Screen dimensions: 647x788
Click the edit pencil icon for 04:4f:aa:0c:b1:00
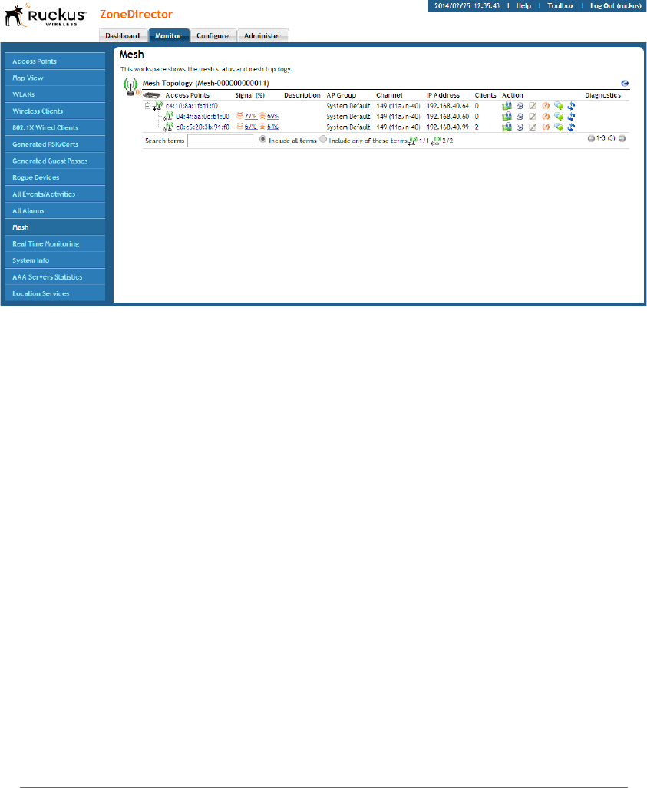pos(533,117)
